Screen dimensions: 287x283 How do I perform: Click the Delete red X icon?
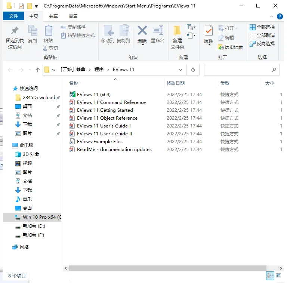point(142,31)
